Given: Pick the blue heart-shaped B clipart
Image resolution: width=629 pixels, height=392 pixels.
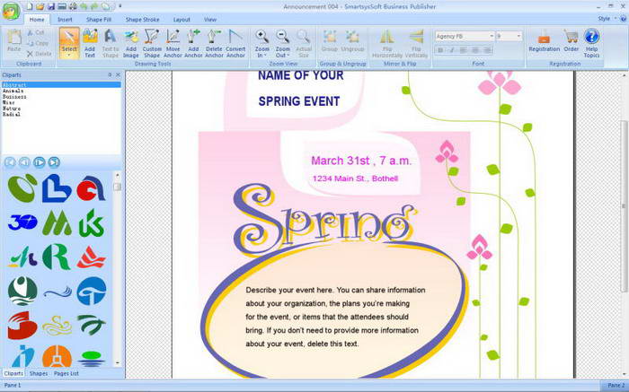Looking at the screenshot, I should (56, 188).
